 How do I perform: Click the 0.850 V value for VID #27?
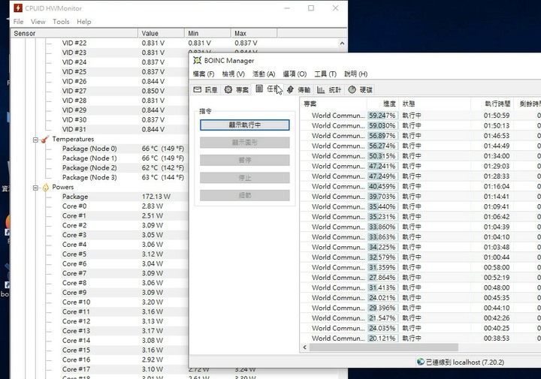click(x=153, y=91)
